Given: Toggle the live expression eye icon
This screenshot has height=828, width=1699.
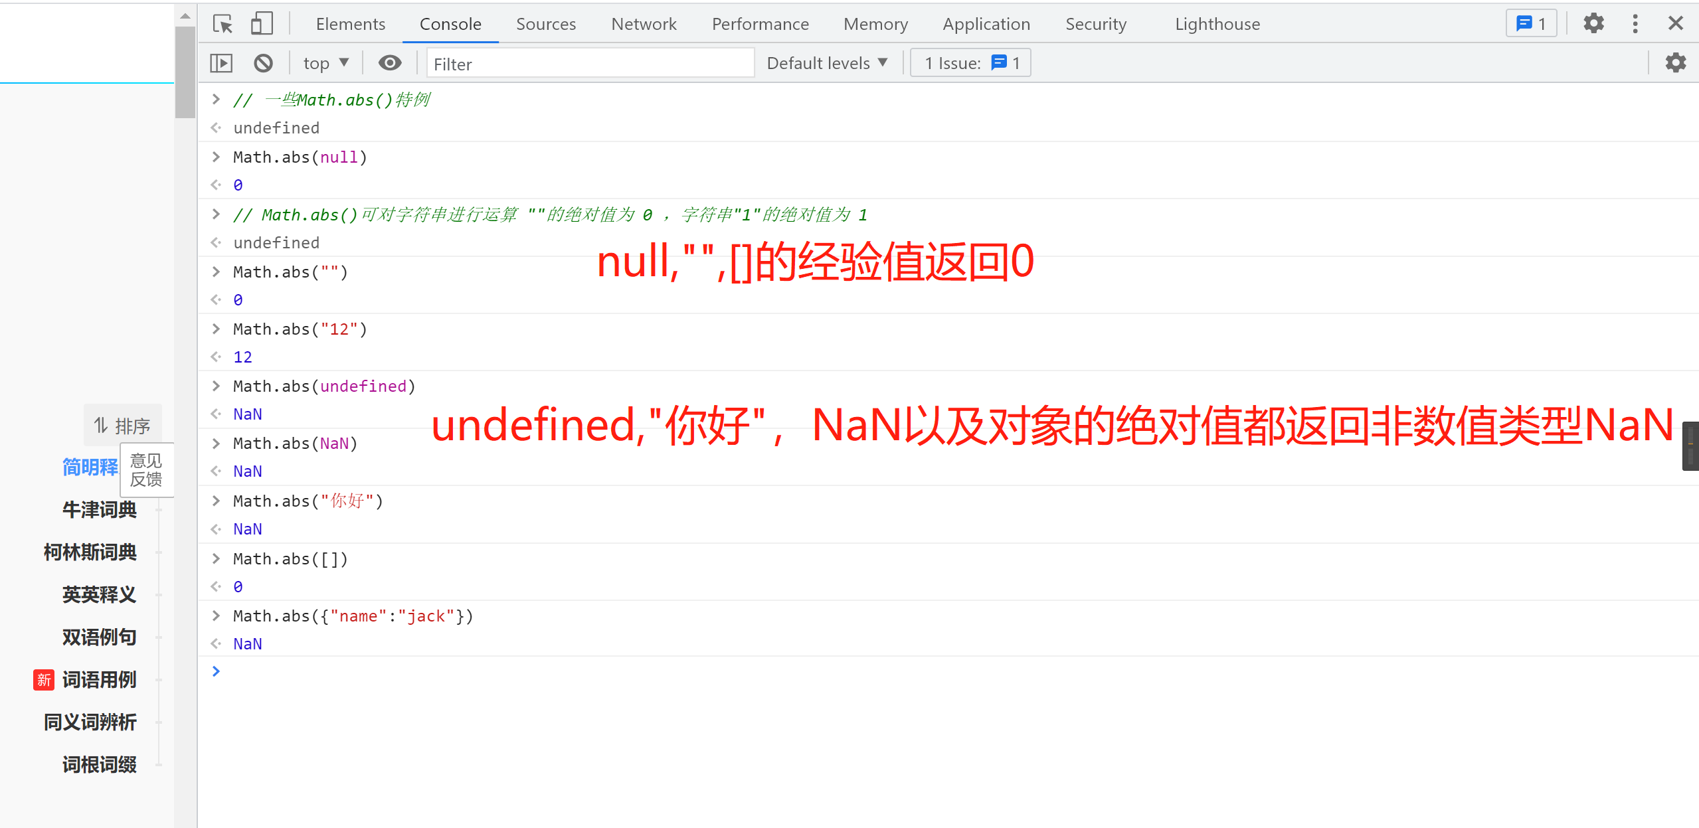Looking at the screenshot, I should (390, 63).
